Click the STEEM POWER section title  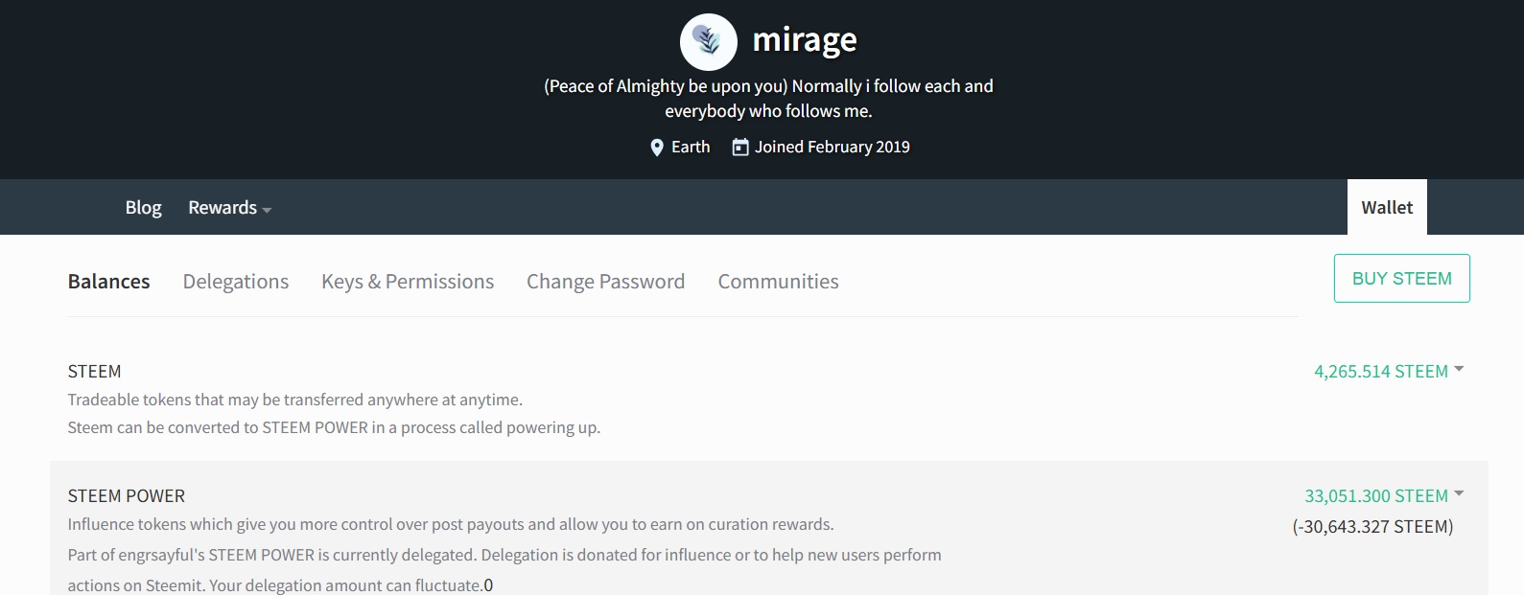[x=127, y=496]
